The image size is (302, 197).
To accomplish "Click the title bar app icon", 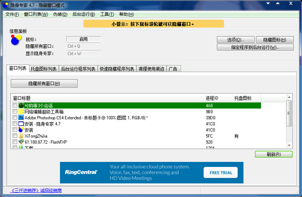I will 6,5.
